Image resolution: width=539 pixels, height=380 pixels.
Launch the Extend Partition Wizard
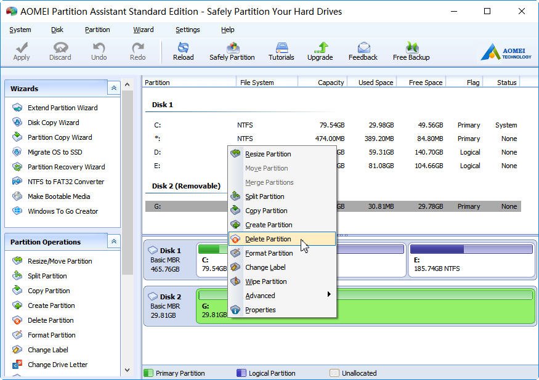(63, 108)
